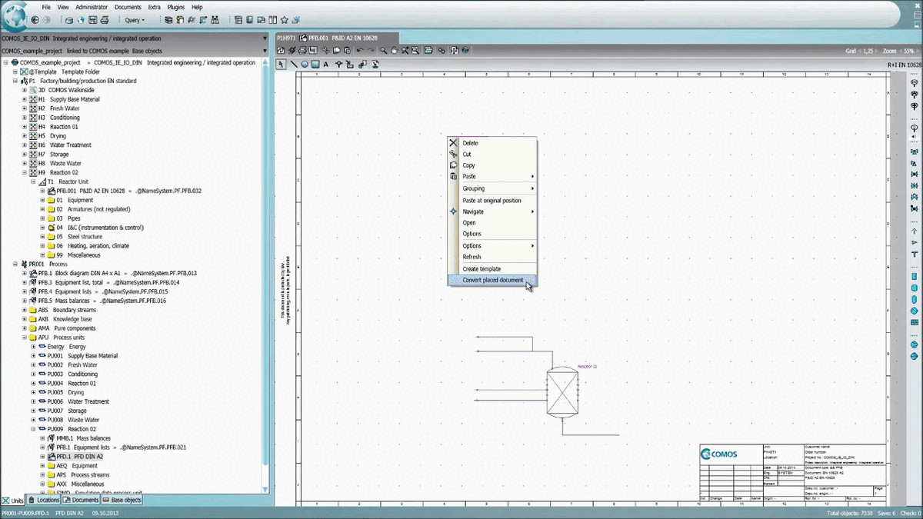Choose Create template in context menu

(492, 269)
